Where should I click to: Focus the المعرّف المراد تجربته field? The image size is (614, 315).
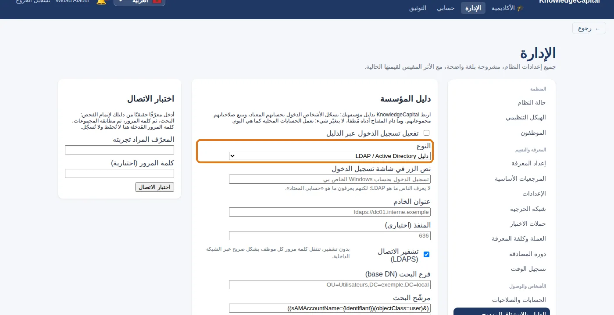point(119,150)
